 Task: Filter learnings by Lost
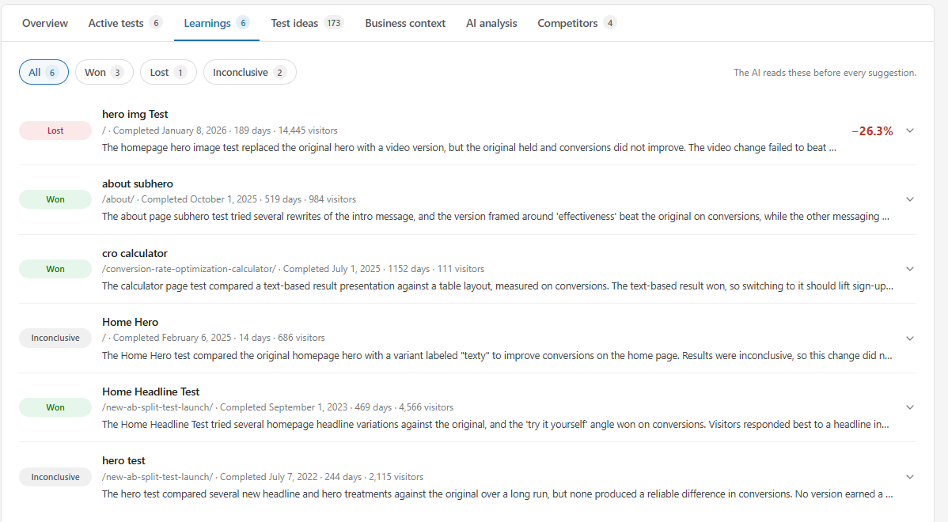[x=168, y=72]
